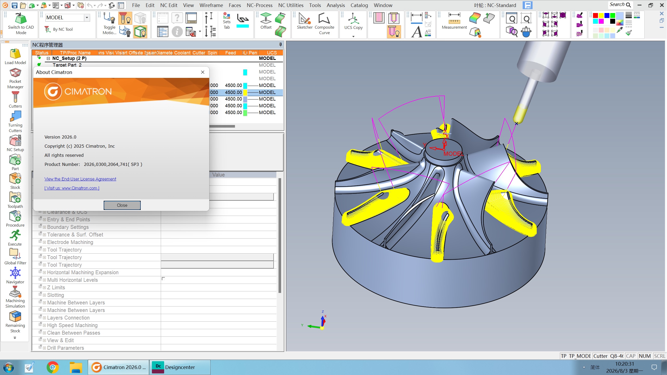Screen dimensions: 667x375
Task: Expand Electrode Machining section
Action: pos(44,242)
